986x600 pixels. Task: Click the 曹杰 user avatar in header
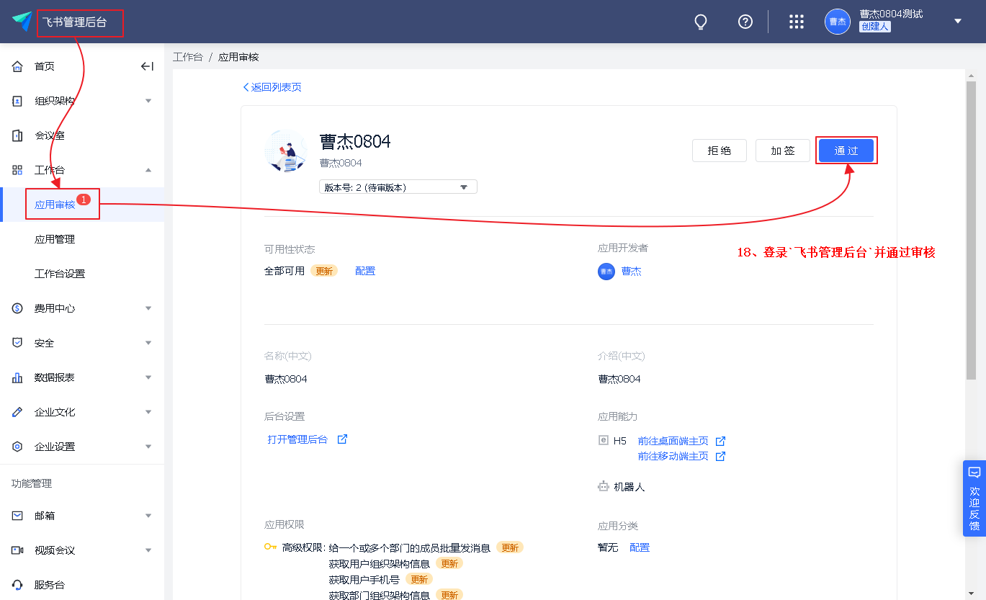pyautogui.click(x=837, y=22)
